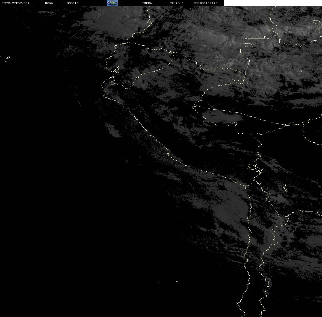The image size is (322, 317).
Task: Click the 200806181145 timestamp
Action: [x=206, y=3]
